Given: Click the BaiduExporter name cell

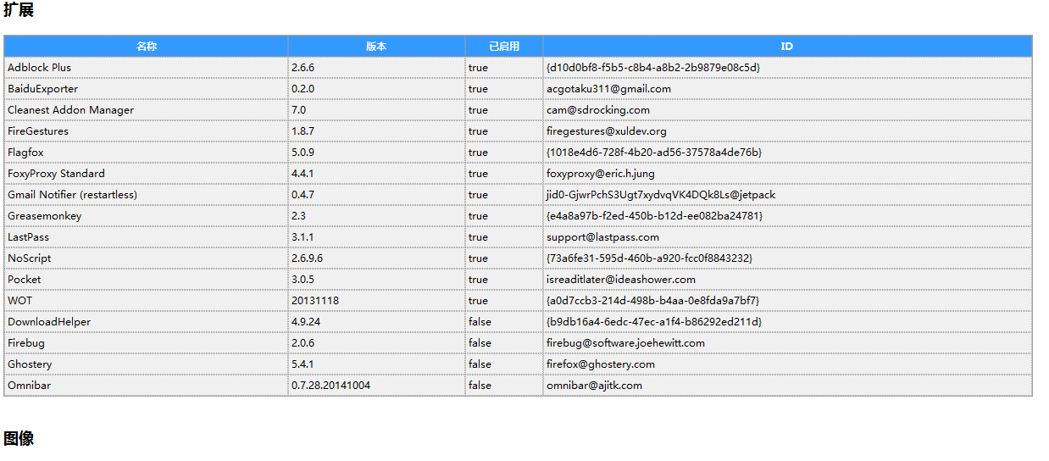Looking at the screenshot, I should 146,89.
